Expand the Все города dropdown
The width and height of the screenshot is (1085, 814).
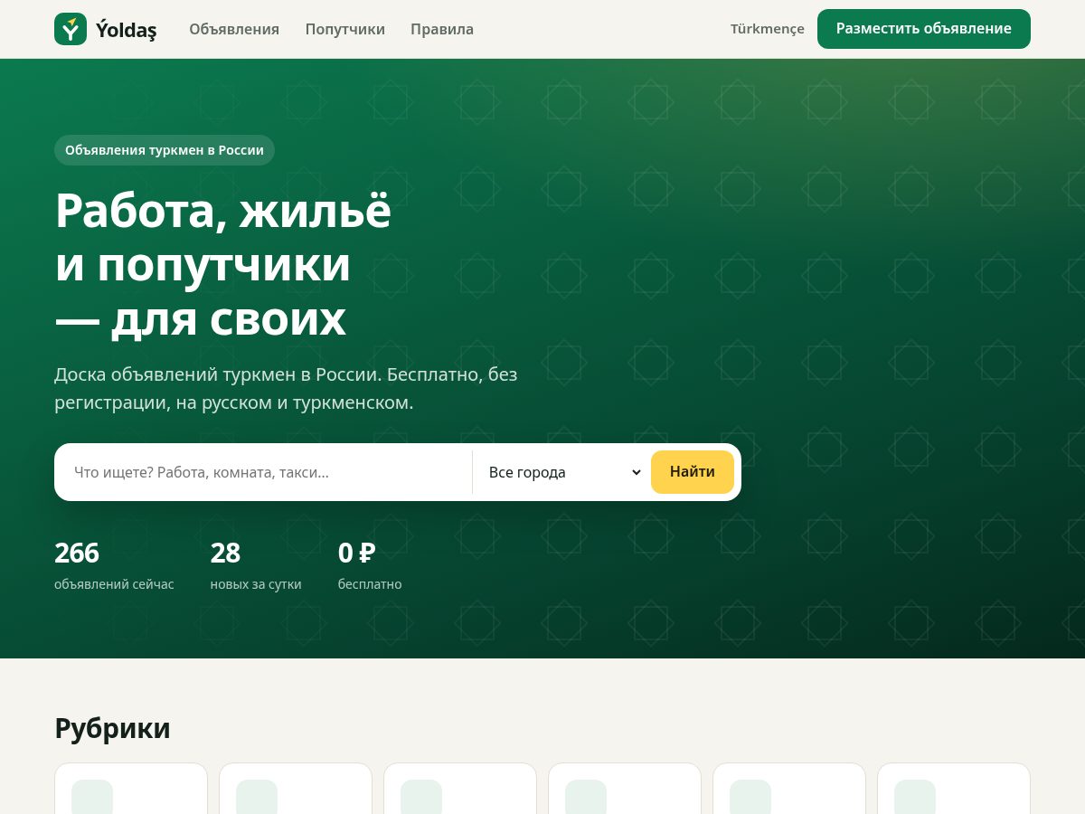click(565, 472)
